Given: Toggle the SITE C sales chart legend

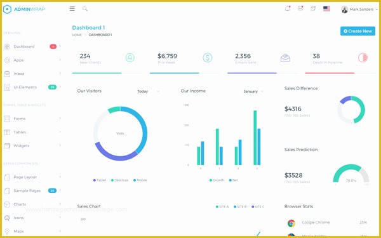Looking at the screenshot, I should tap(258, 207).
